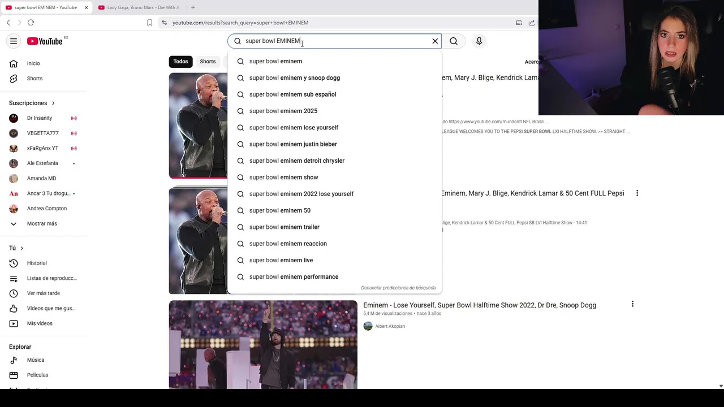Choose suggestion 'super bowl eminem reaccion'
This screenshot has width=724, height=407.
[x=334, y=244]
